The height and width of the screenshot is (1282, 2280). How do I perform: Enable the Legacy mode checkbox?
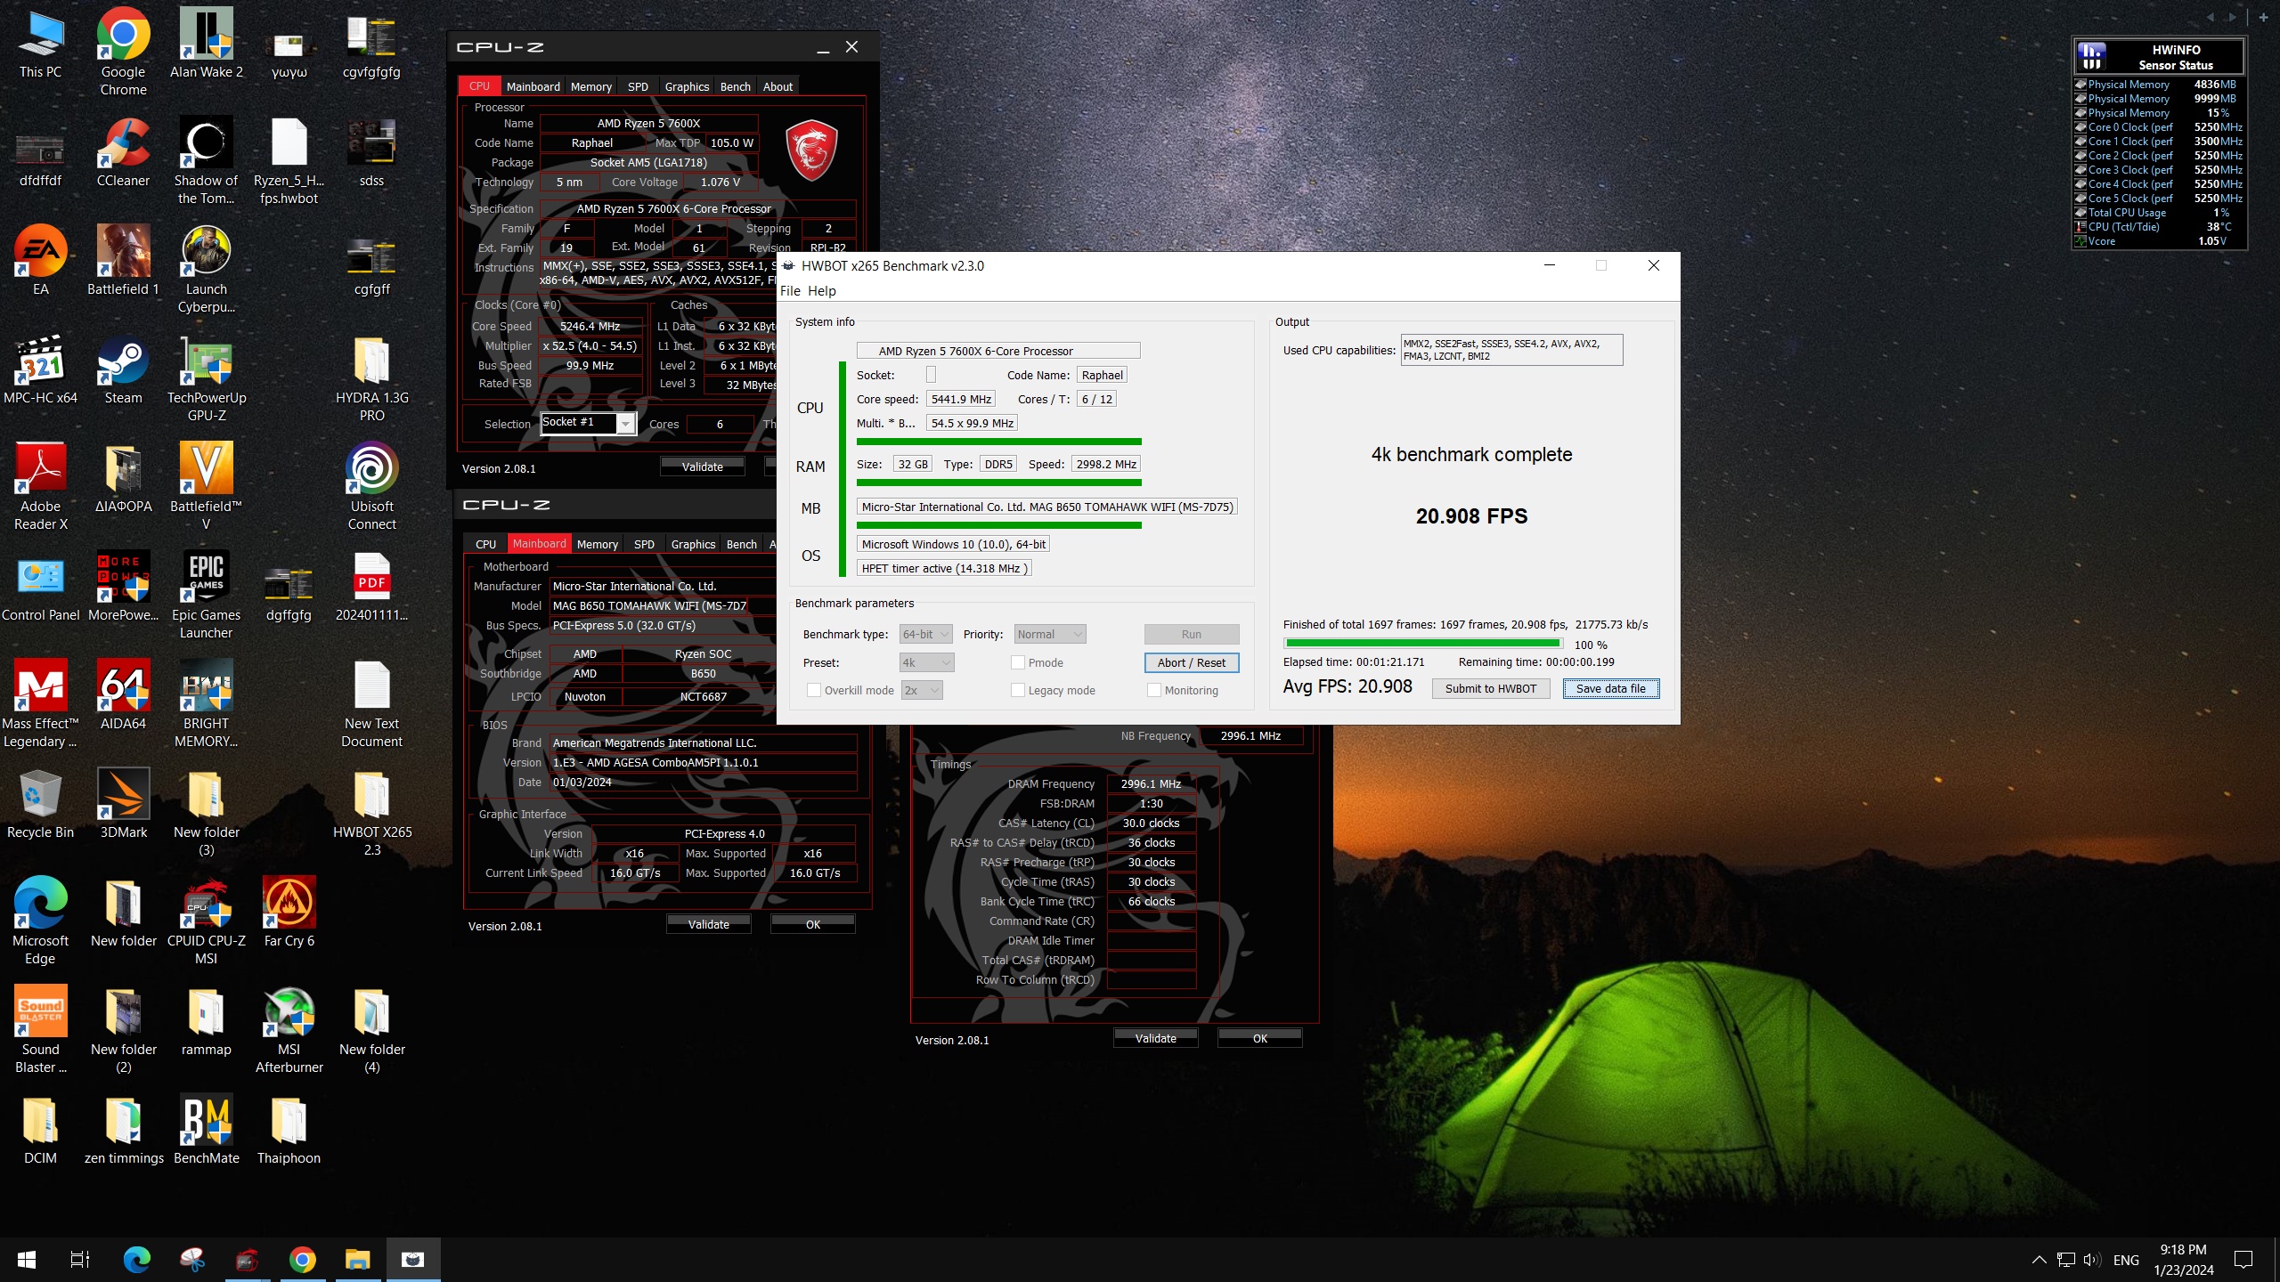(1017, 690)
